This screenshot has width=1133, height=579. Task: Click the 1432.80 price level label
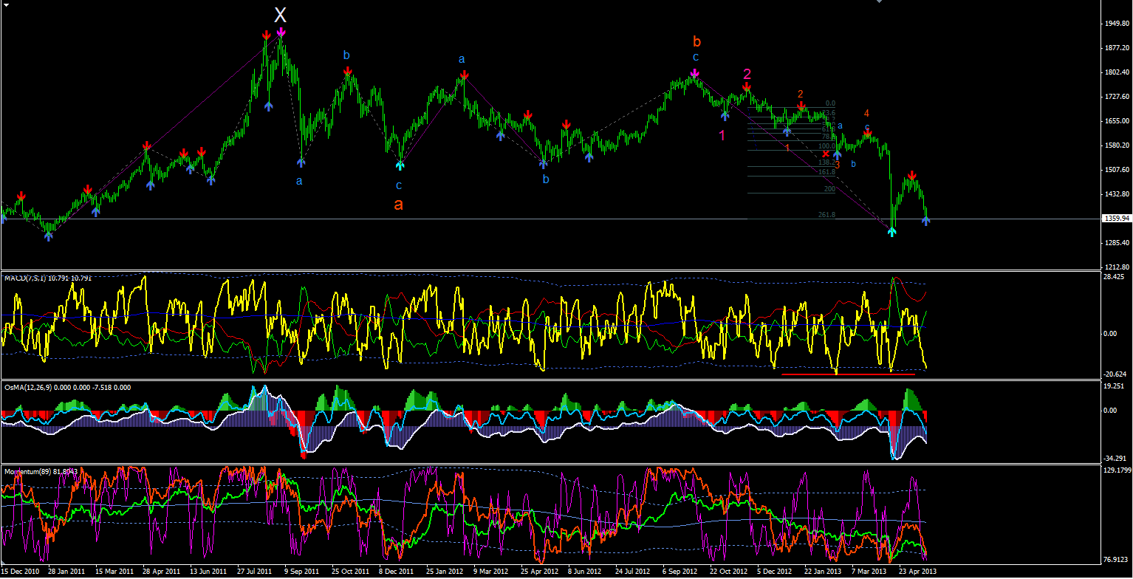coord(1116,194)
